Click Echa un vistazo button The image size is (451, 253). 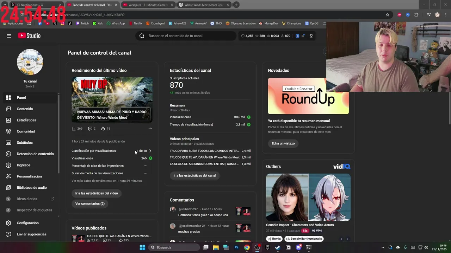point(283,143)
